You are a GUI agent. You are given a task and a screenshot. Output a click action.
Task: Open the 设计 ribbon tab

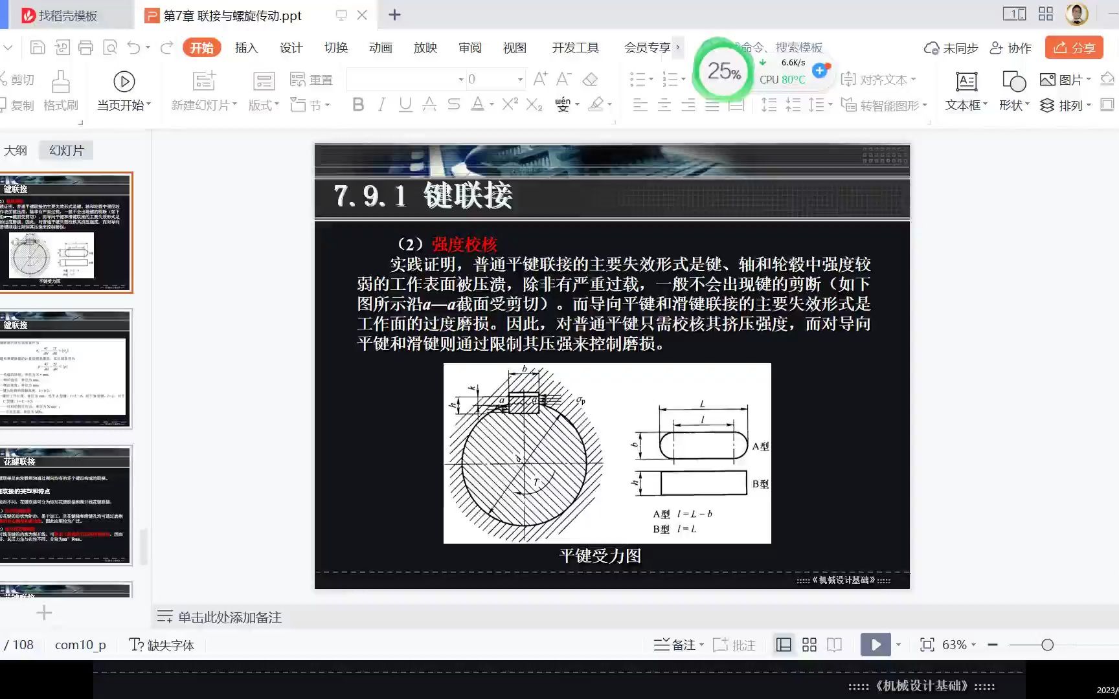291,47
